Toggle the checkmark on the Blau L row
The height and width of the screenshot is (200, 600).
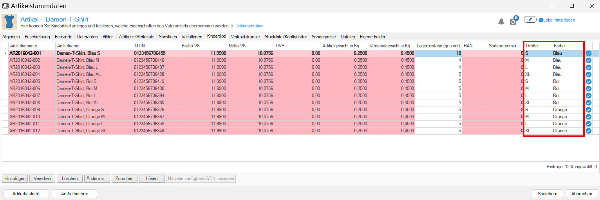click(x=588, y=67)
